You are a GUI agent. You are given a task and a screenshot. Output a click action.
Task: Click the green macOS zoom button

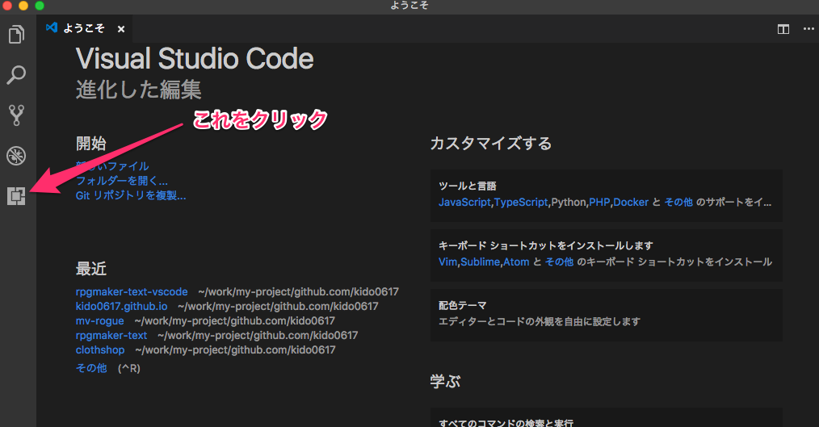pos(40,6)
